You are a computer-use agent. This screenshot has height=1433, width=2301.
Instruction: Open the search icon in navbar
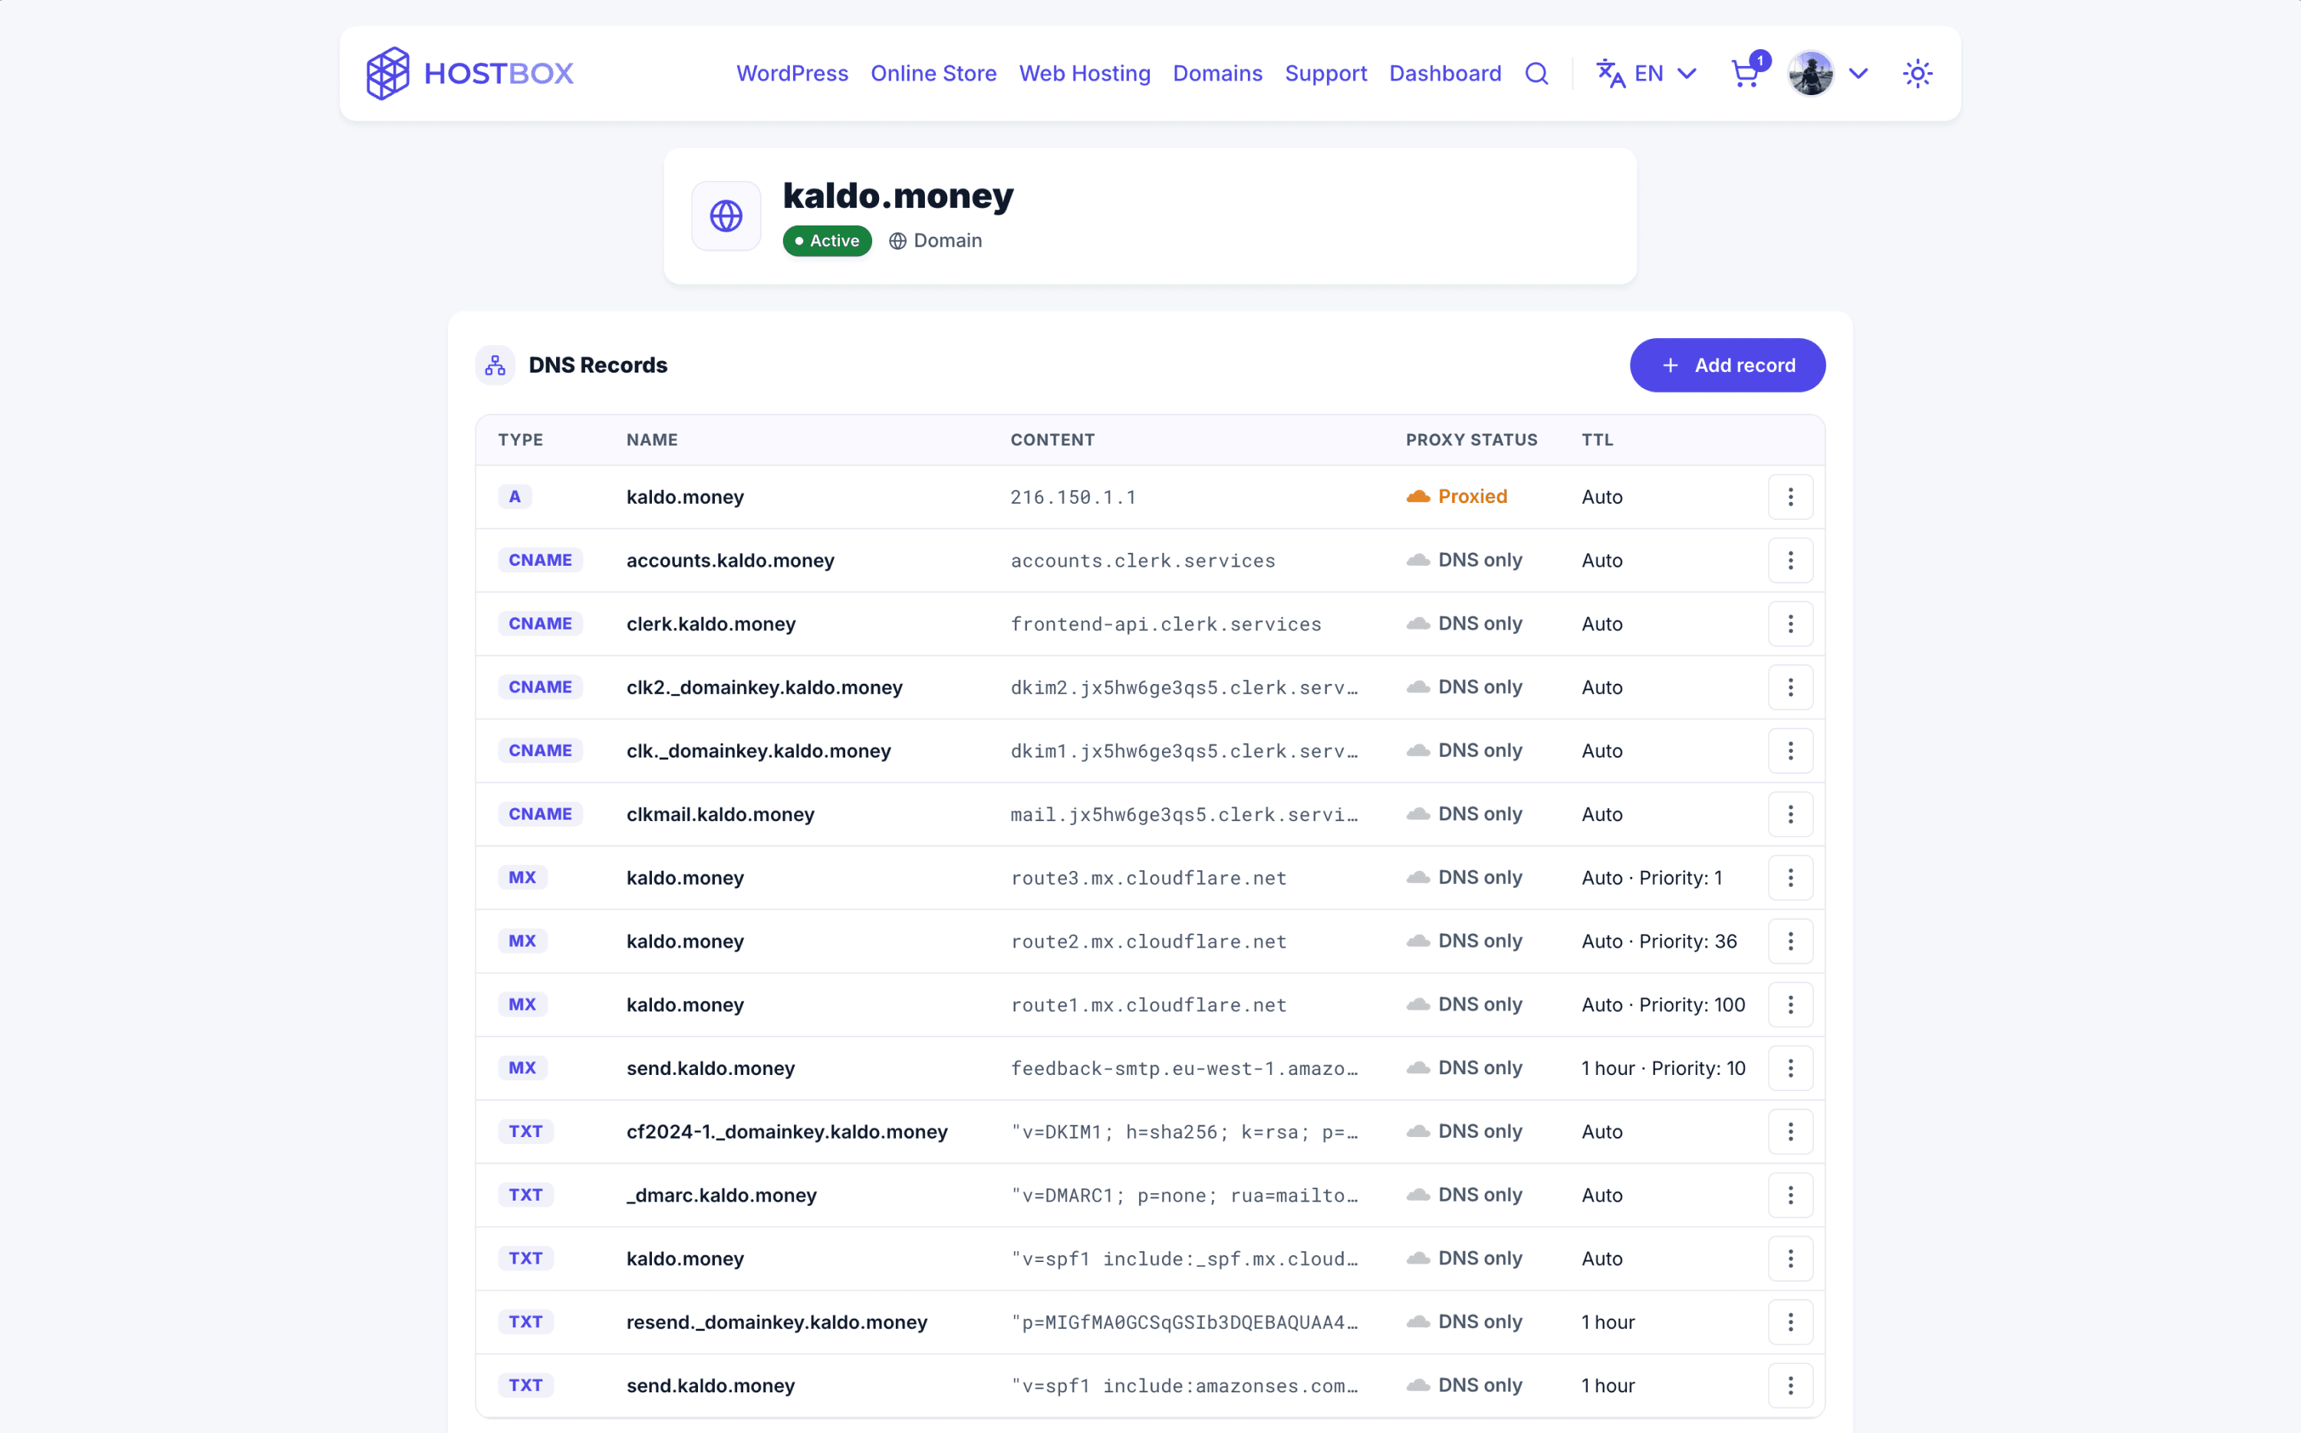[x=1536, y=74]
